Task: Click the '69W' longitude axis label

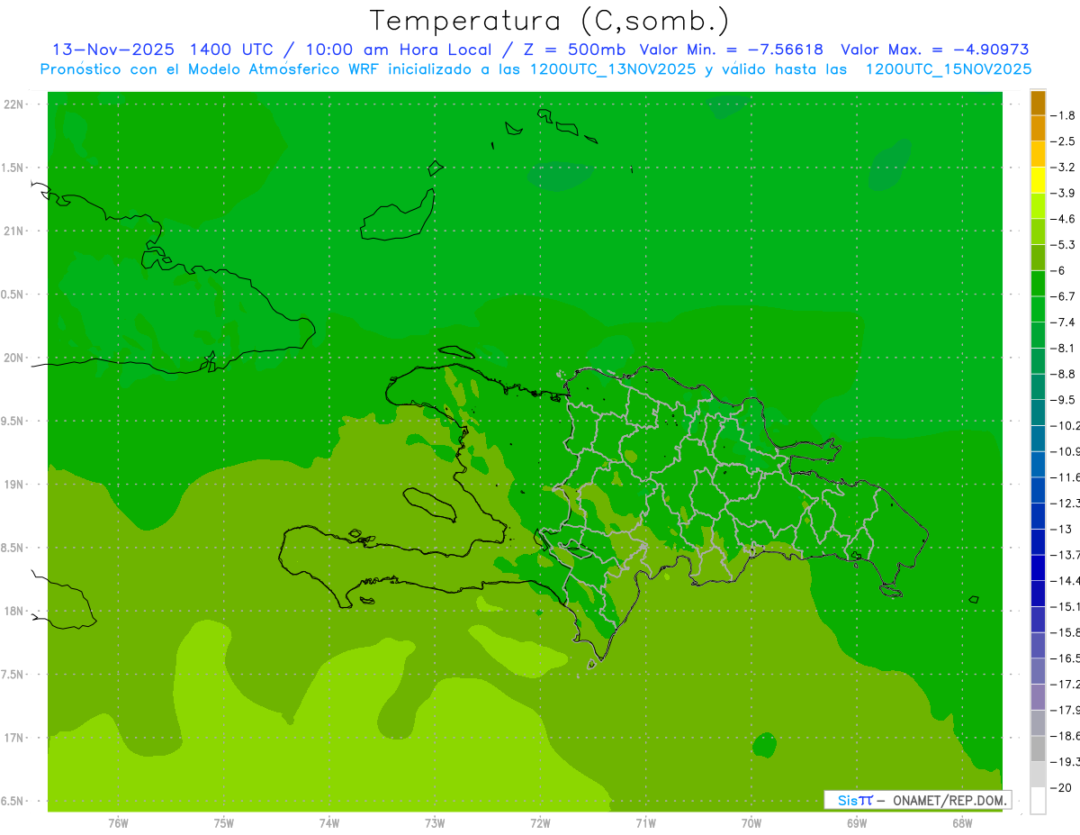Action: click(857, 823)
